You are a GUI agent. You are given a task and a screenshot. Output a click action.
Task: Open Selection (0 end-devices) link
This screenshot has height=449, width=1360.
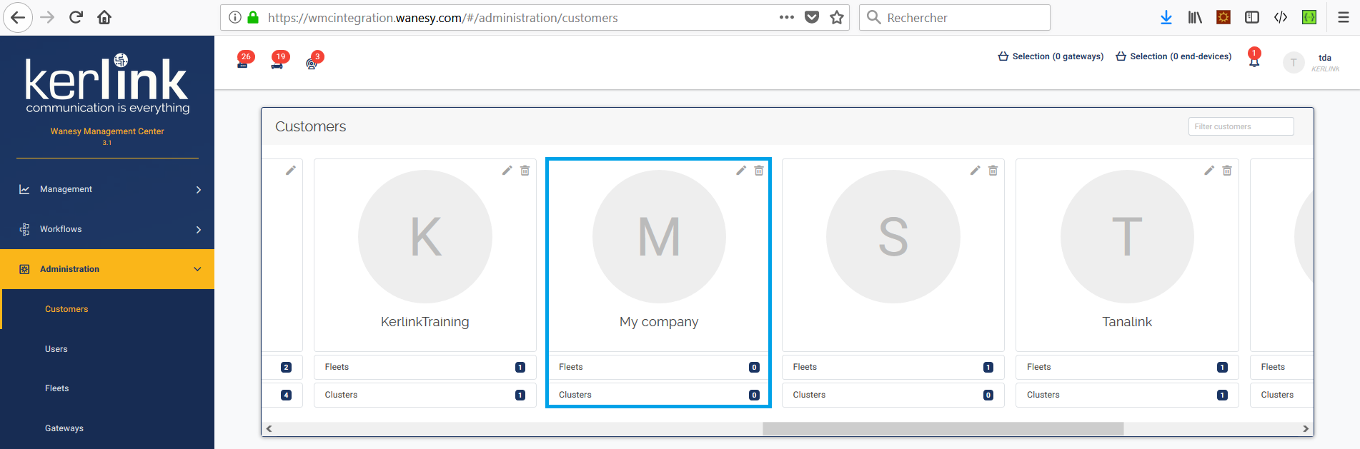click(1173, 56)
